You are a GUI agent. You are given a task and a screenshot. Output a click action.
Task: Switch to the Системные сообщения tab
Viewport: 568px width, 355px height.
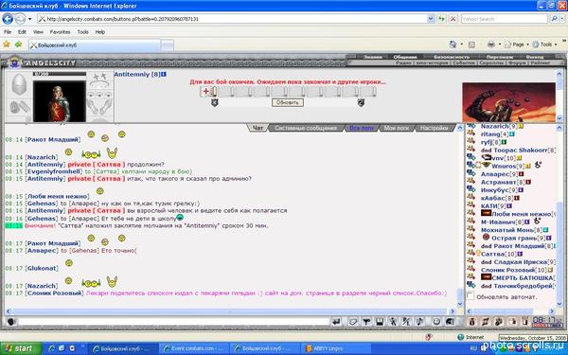coord(306,128)
